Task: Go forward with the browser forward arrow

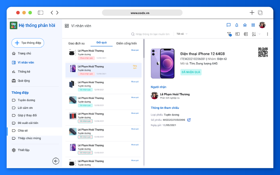Action: point(57,13)
